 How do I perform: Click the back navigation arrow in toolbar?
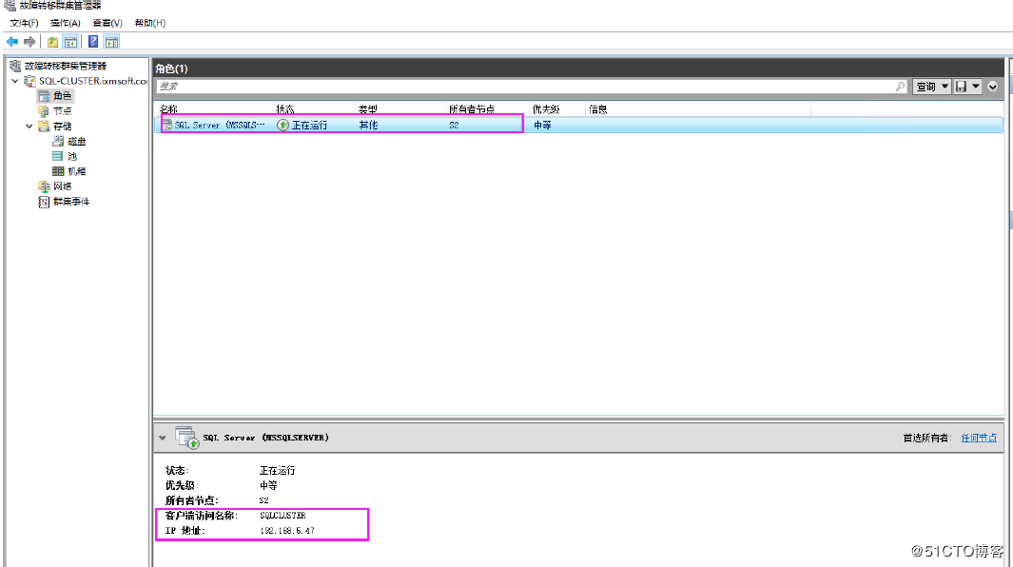pos(11,41)
